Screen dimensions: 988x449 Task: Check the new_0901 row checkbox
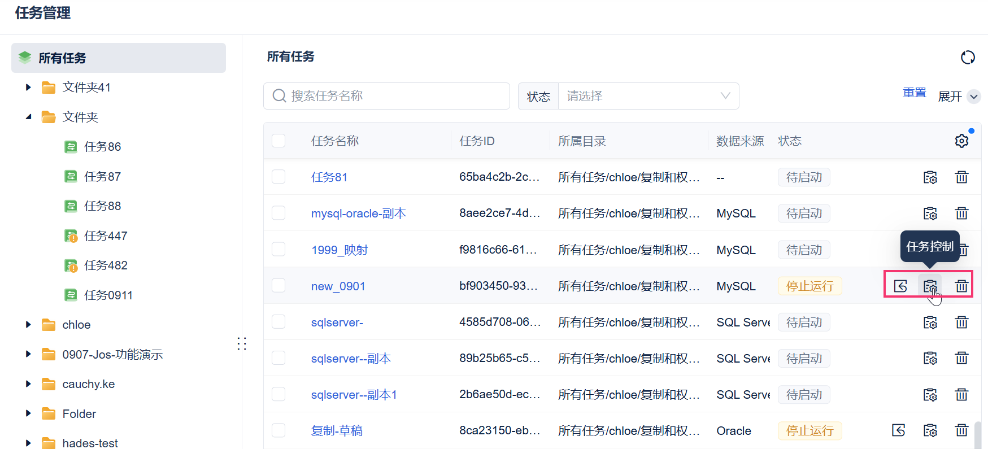(x=278, y=286)
